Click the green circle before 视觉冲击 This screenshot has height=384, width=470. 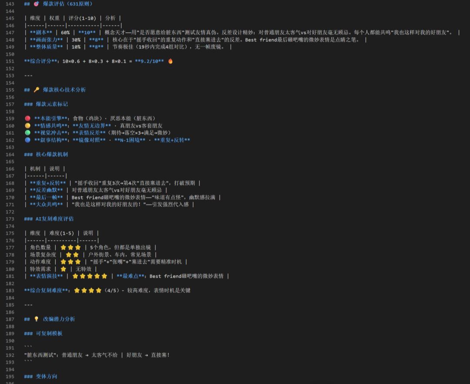[28, 133]
